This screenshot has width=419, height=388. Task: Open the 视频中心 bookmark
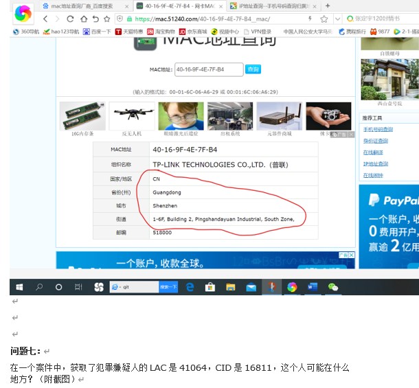(x=225, y=32)
